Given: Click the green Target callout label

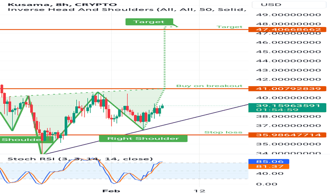Looking at the screenshot, I should 149,22.
